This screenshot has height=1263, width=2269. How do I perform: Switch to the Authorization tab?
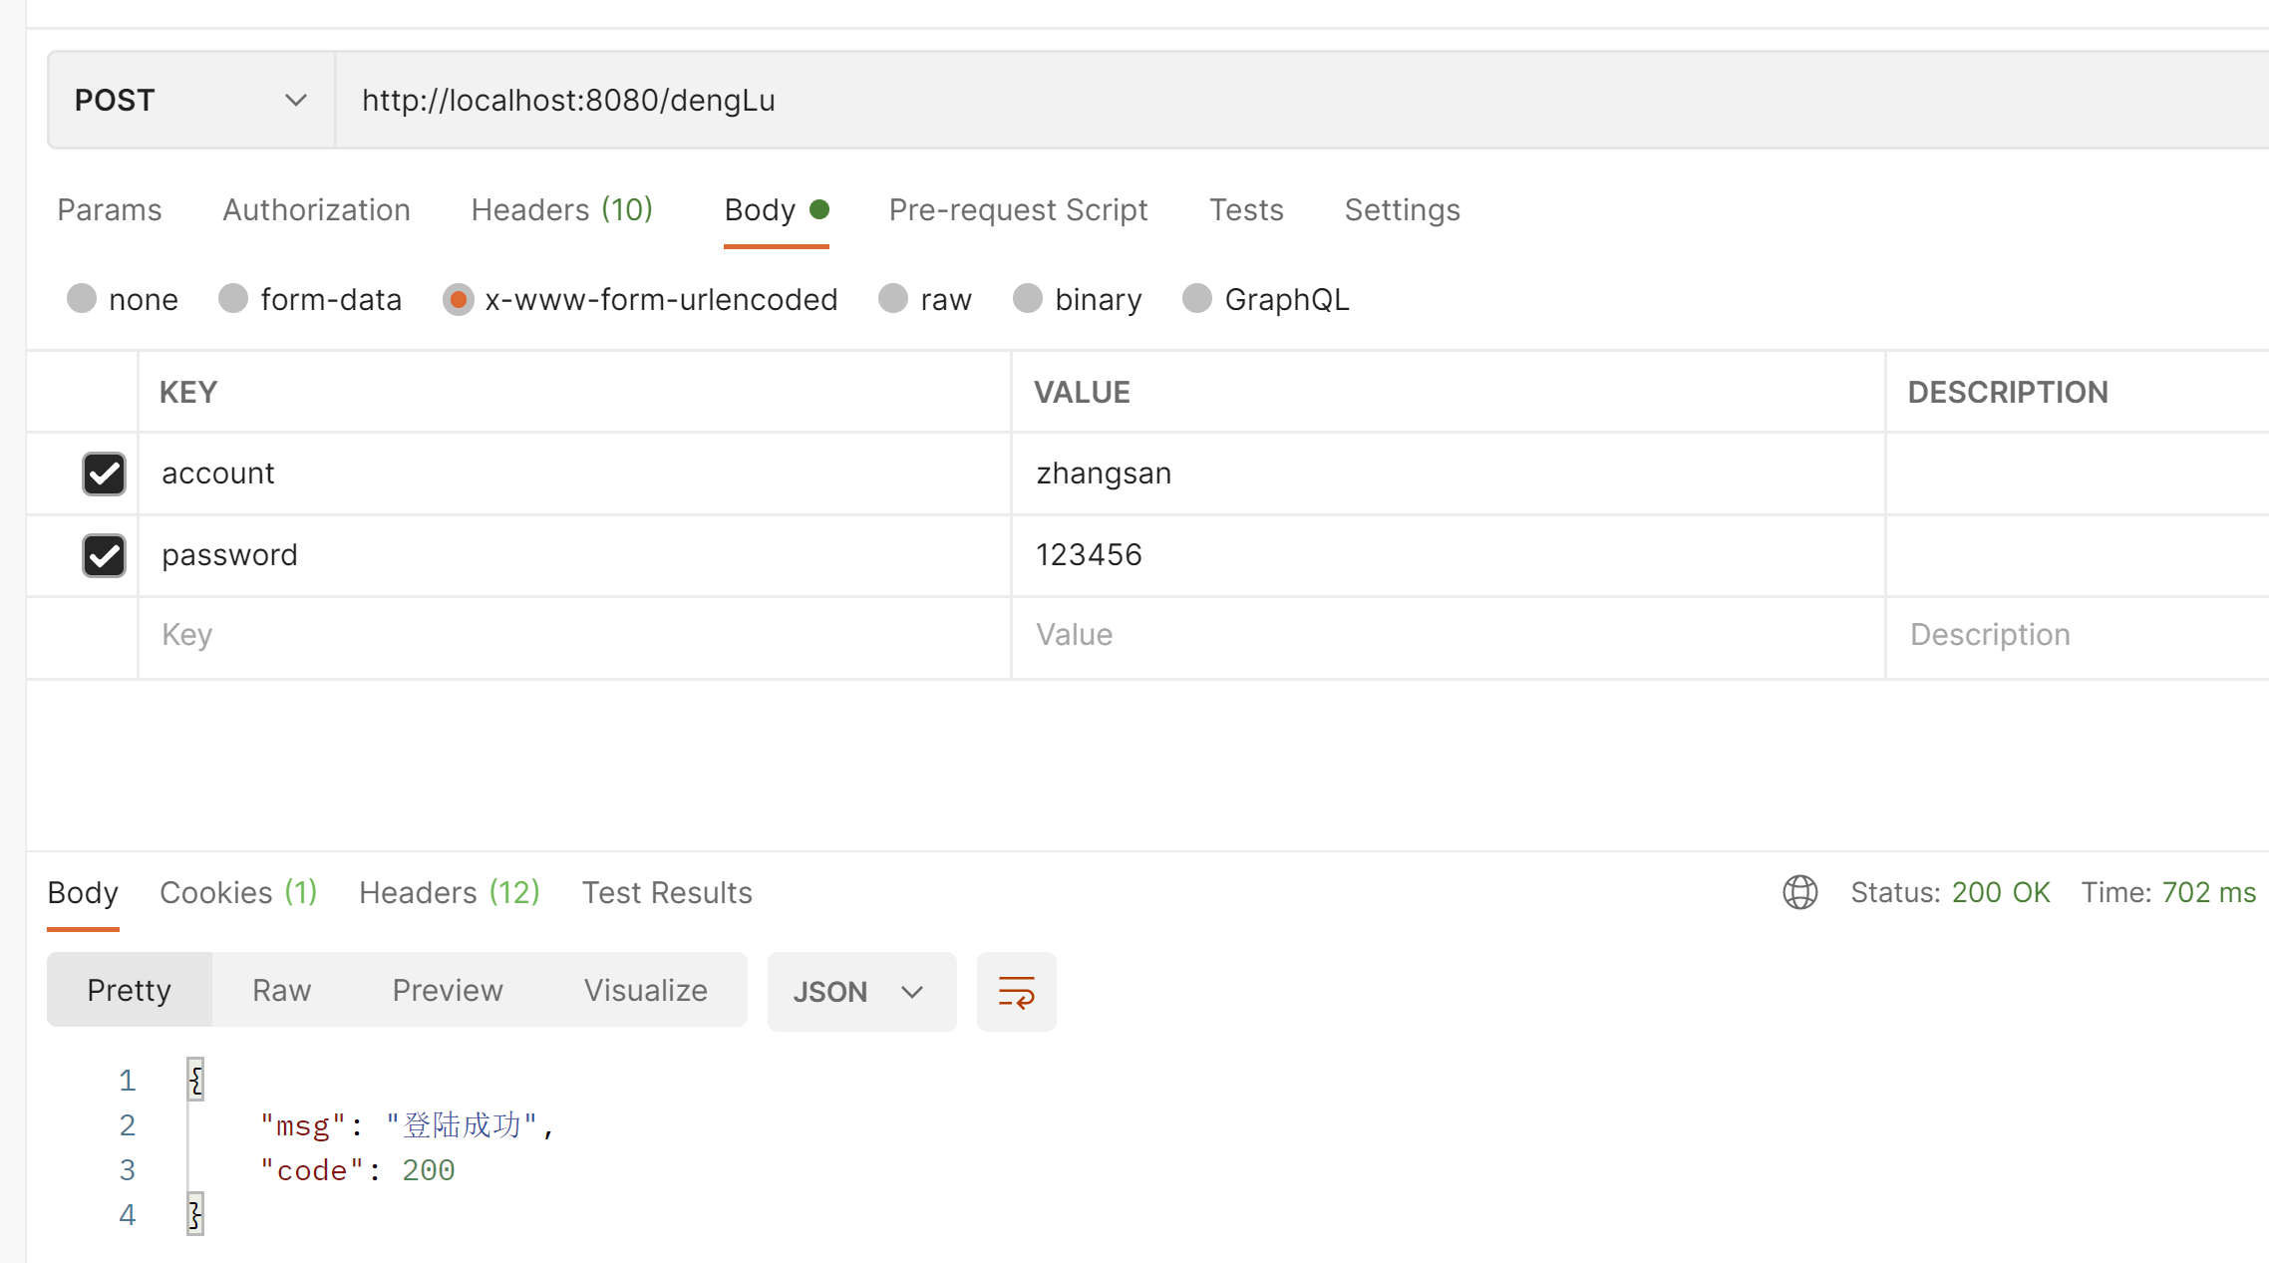[316, 210]
